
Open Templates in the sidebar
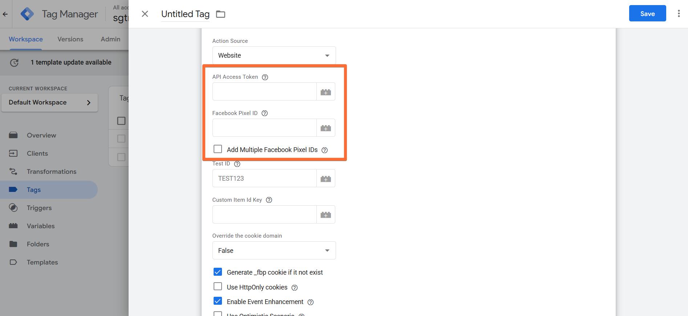pyautogui.click(x=49, y=262)
